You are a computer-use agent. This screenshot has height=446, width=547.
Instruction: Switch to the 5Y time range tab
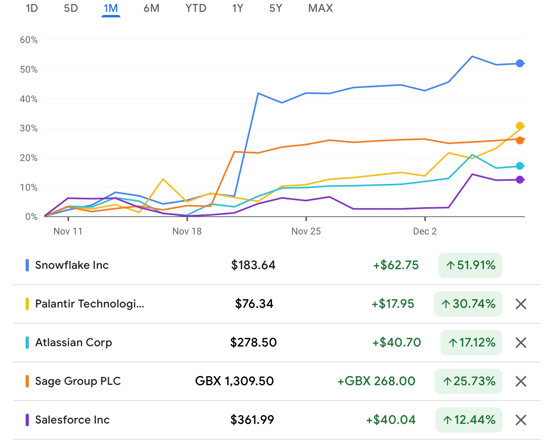pos(276,8)
